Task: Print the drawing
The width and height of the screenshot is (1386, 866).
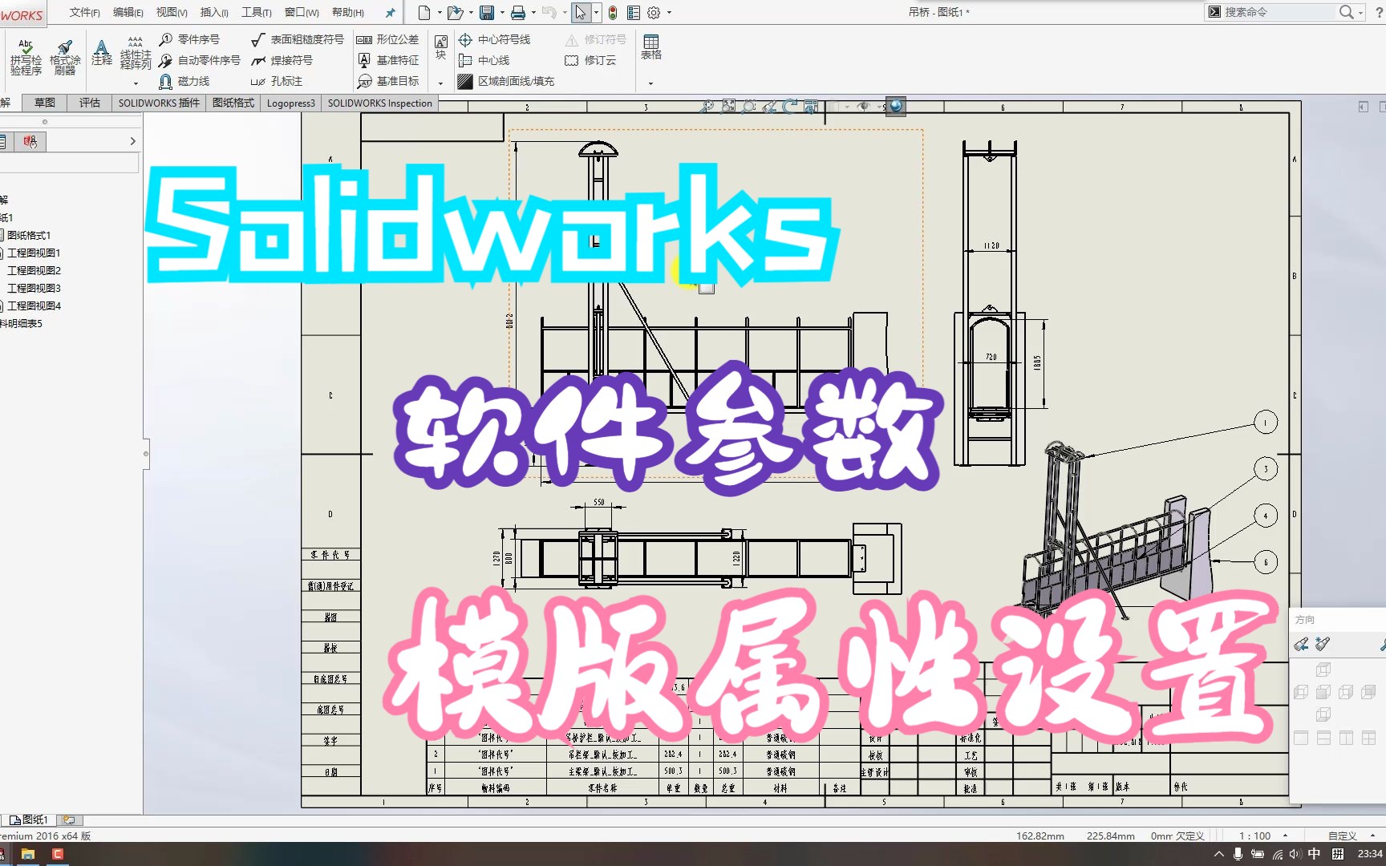Action: coord(518,12)
